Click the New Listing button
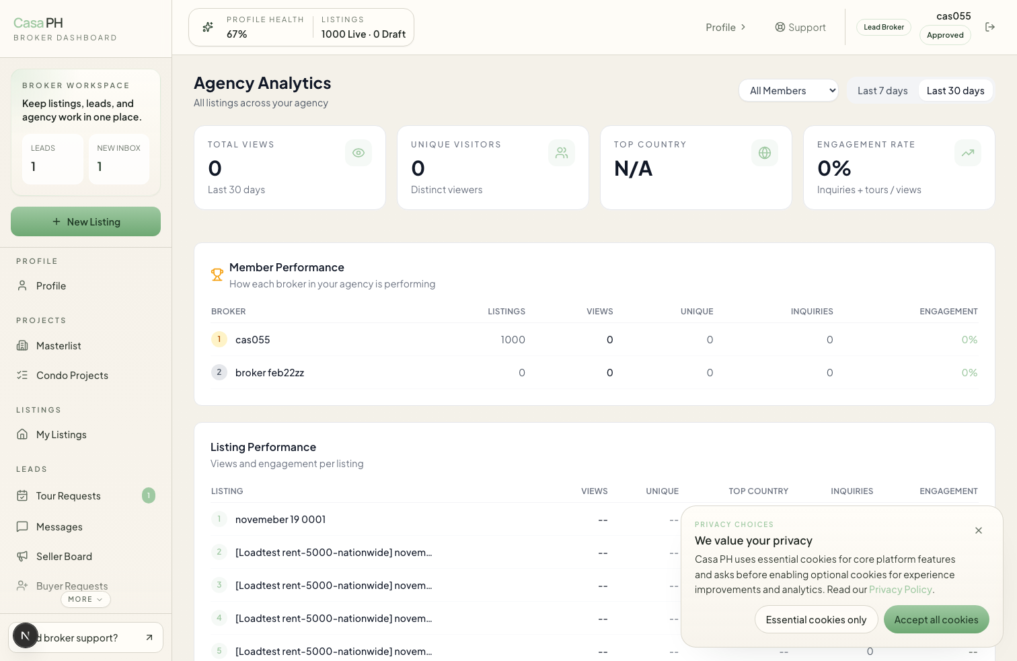The image size is (1017, 661). tap(85, 221)
